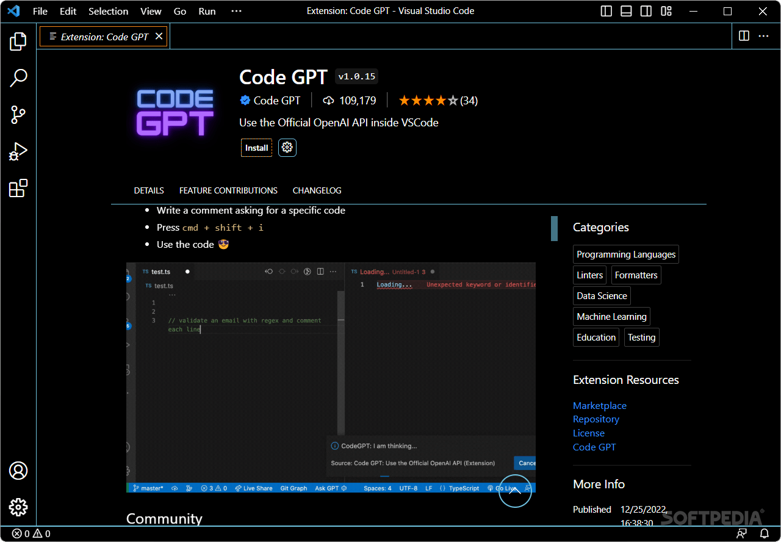Screen dimensions: 781x542
Task: Click the install count cloud icon
Action: point(329,101)
